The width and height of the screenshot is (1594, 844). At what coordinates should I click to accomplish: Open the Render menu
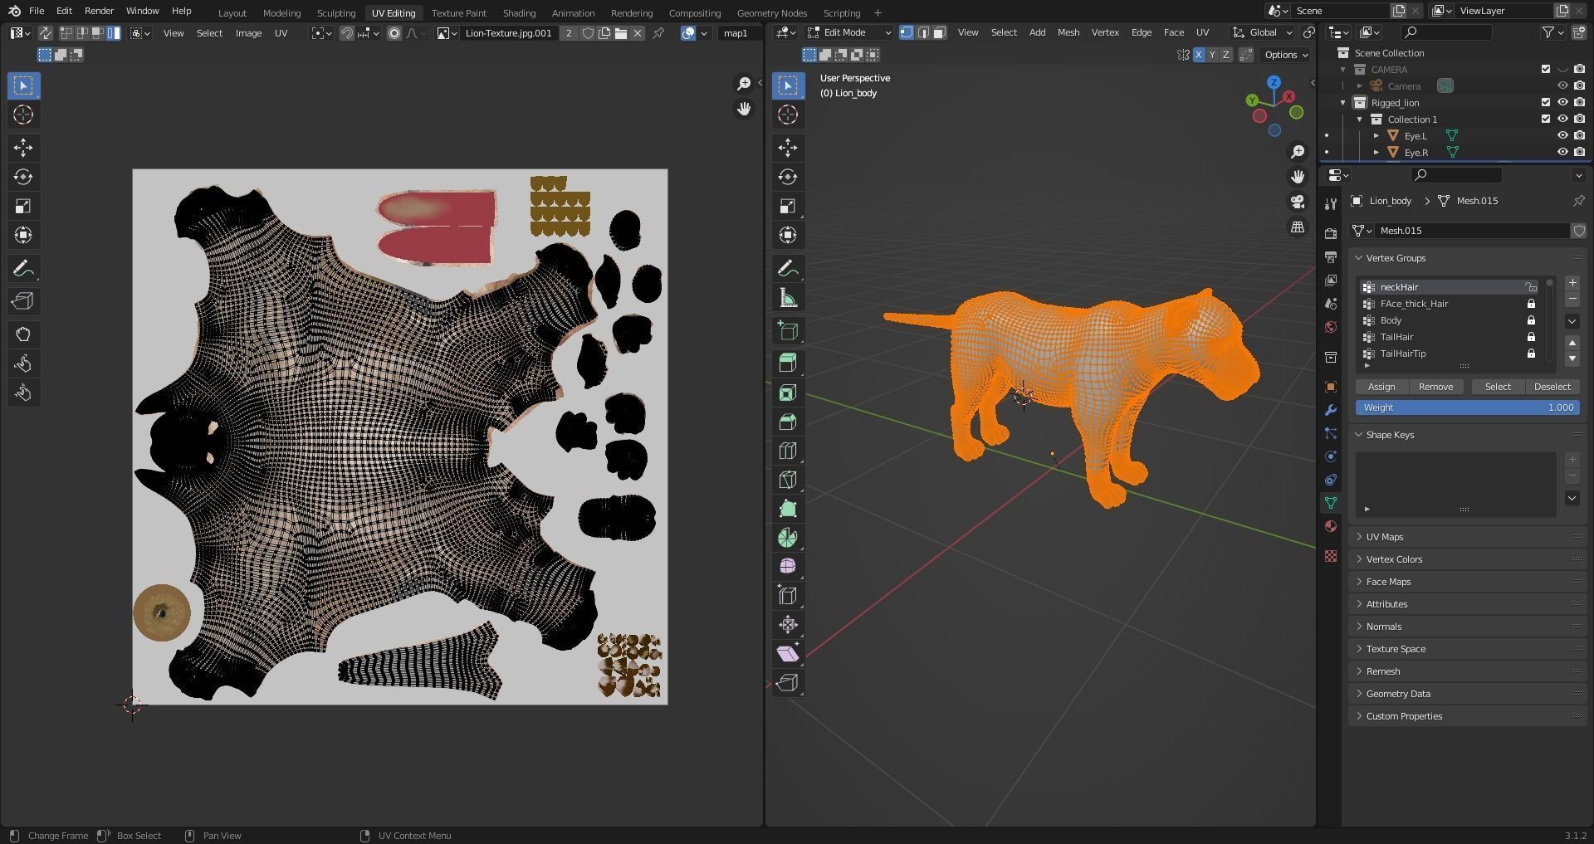click(99, 11)
